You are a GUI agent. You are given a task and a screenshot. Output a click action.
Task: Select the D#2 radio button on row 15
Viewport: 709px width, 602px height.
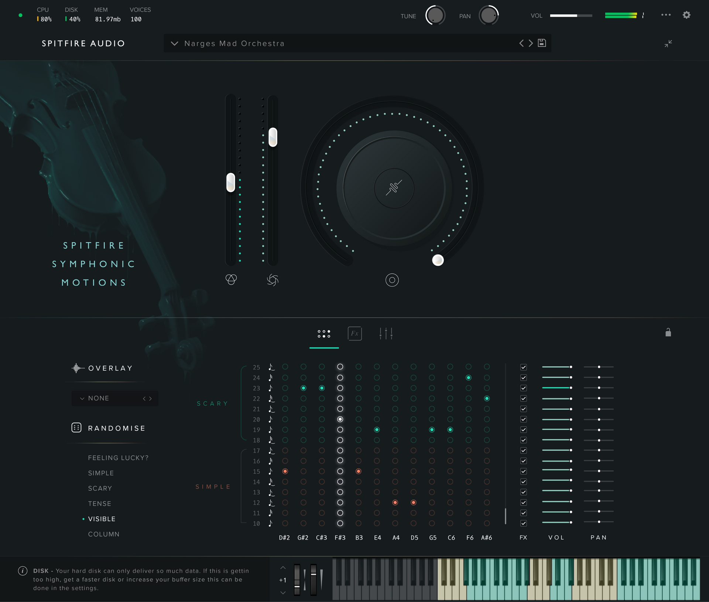[285, 471]
